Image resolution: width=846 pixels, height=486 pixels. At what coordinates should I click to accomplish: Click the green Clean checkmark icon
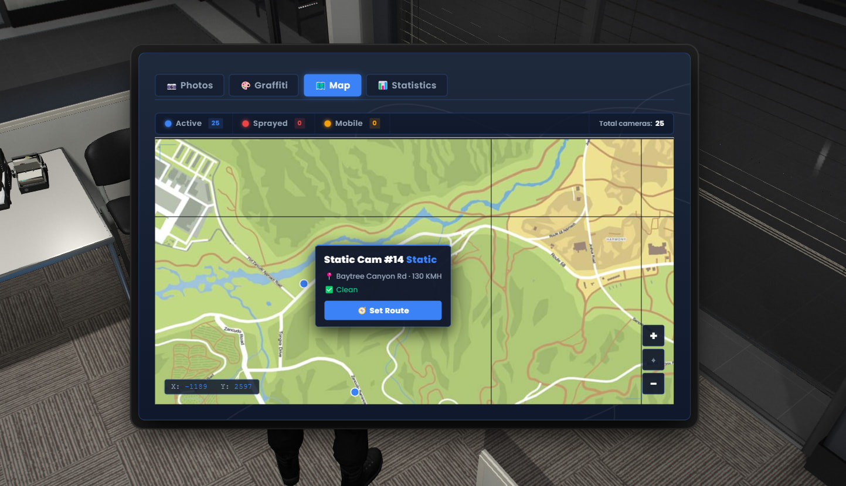(x=329, y=290)
